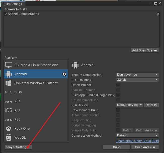164x153 pixels.
Task: Click the Unity logo on the Android row
Action: (64, 74)
